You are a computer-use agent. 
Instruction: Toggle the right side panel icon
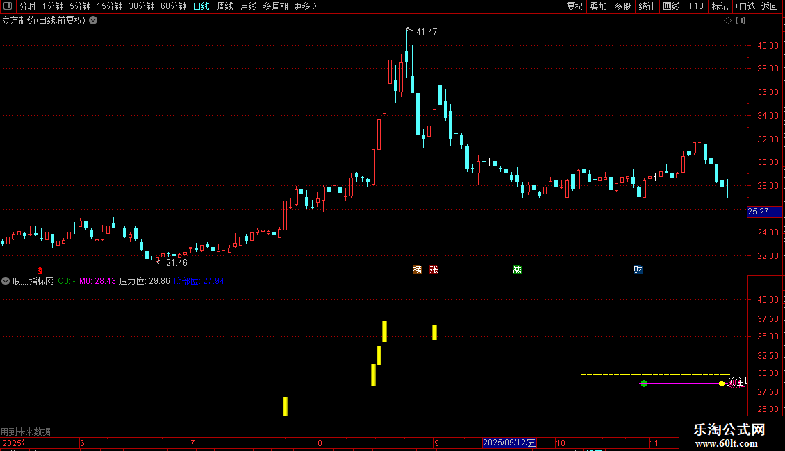[x=741, y=21]
